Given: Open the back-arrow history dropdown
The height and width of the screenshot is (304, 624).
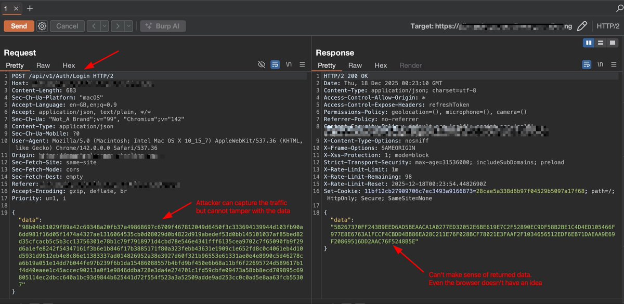Looking at the screenshot, I should [104, 25].
